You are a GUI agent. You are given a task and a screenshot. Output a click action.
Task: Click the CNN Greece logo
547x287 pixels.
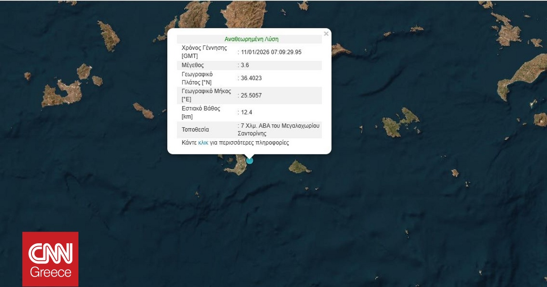click(x=51, y=259)
